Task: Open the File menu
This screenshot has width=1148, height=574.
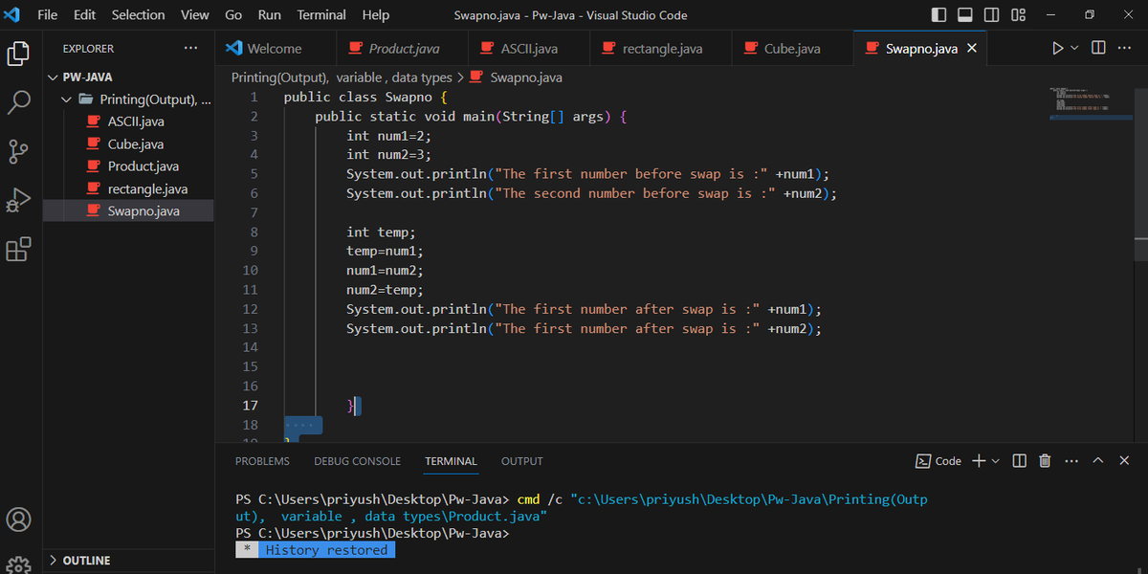Action: (47, 15)
